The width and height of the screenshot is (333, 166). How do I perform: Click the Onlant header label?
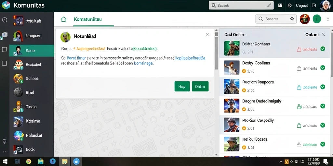312,35
